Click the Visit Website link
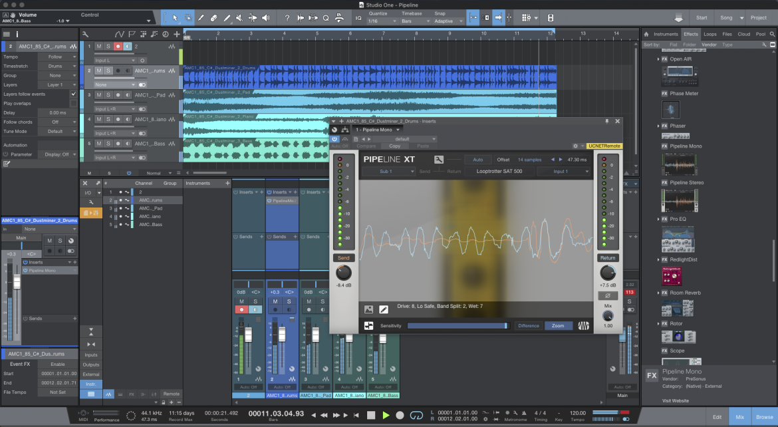The width and height of the screenshot is (778, 427). coord(676,400)
